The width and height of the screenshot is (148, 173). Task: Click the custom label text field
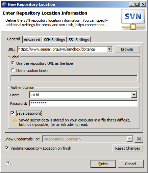[x=74, y=78]
